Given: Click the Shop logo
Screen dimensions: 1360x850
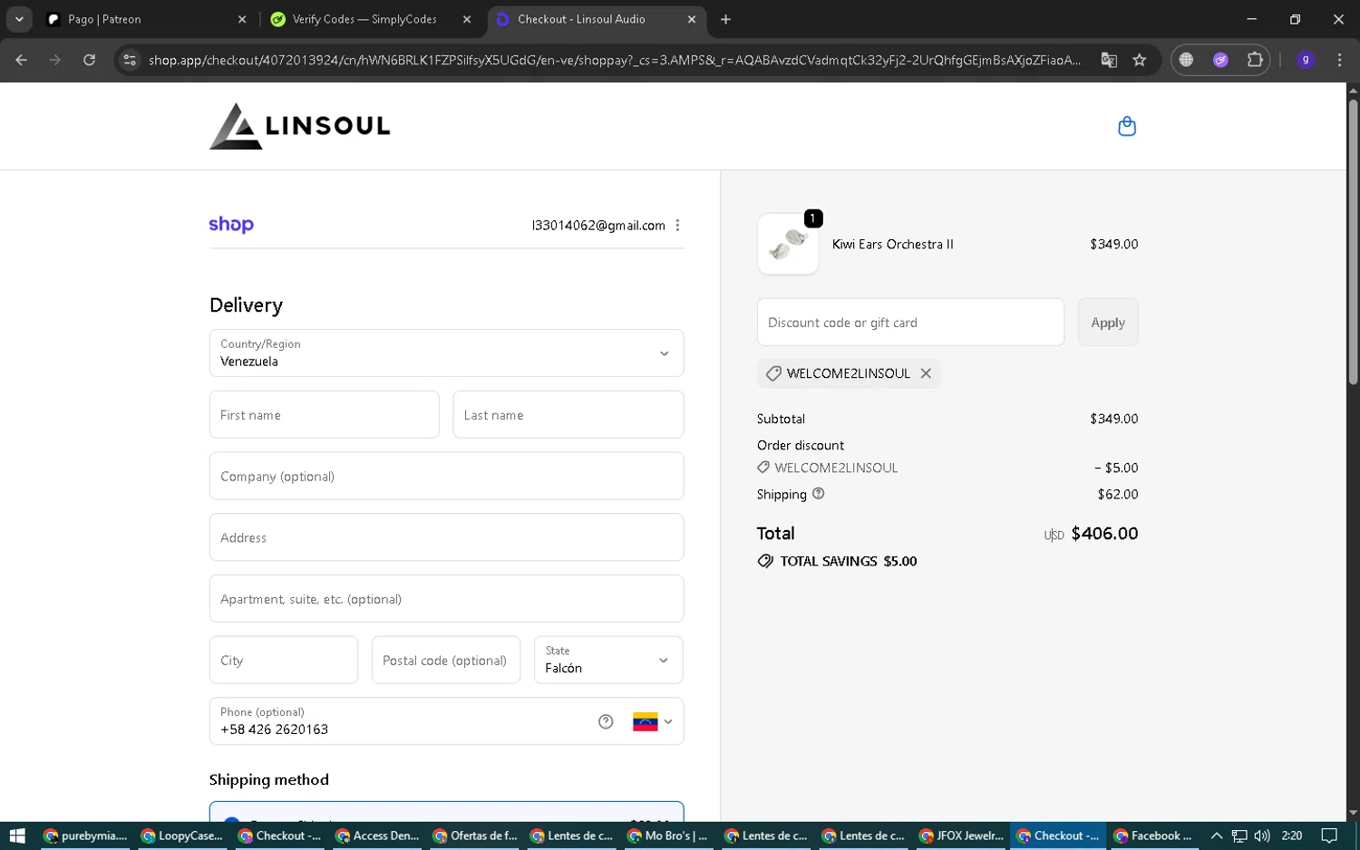Looking at the screenshot, I should (231, 225).
